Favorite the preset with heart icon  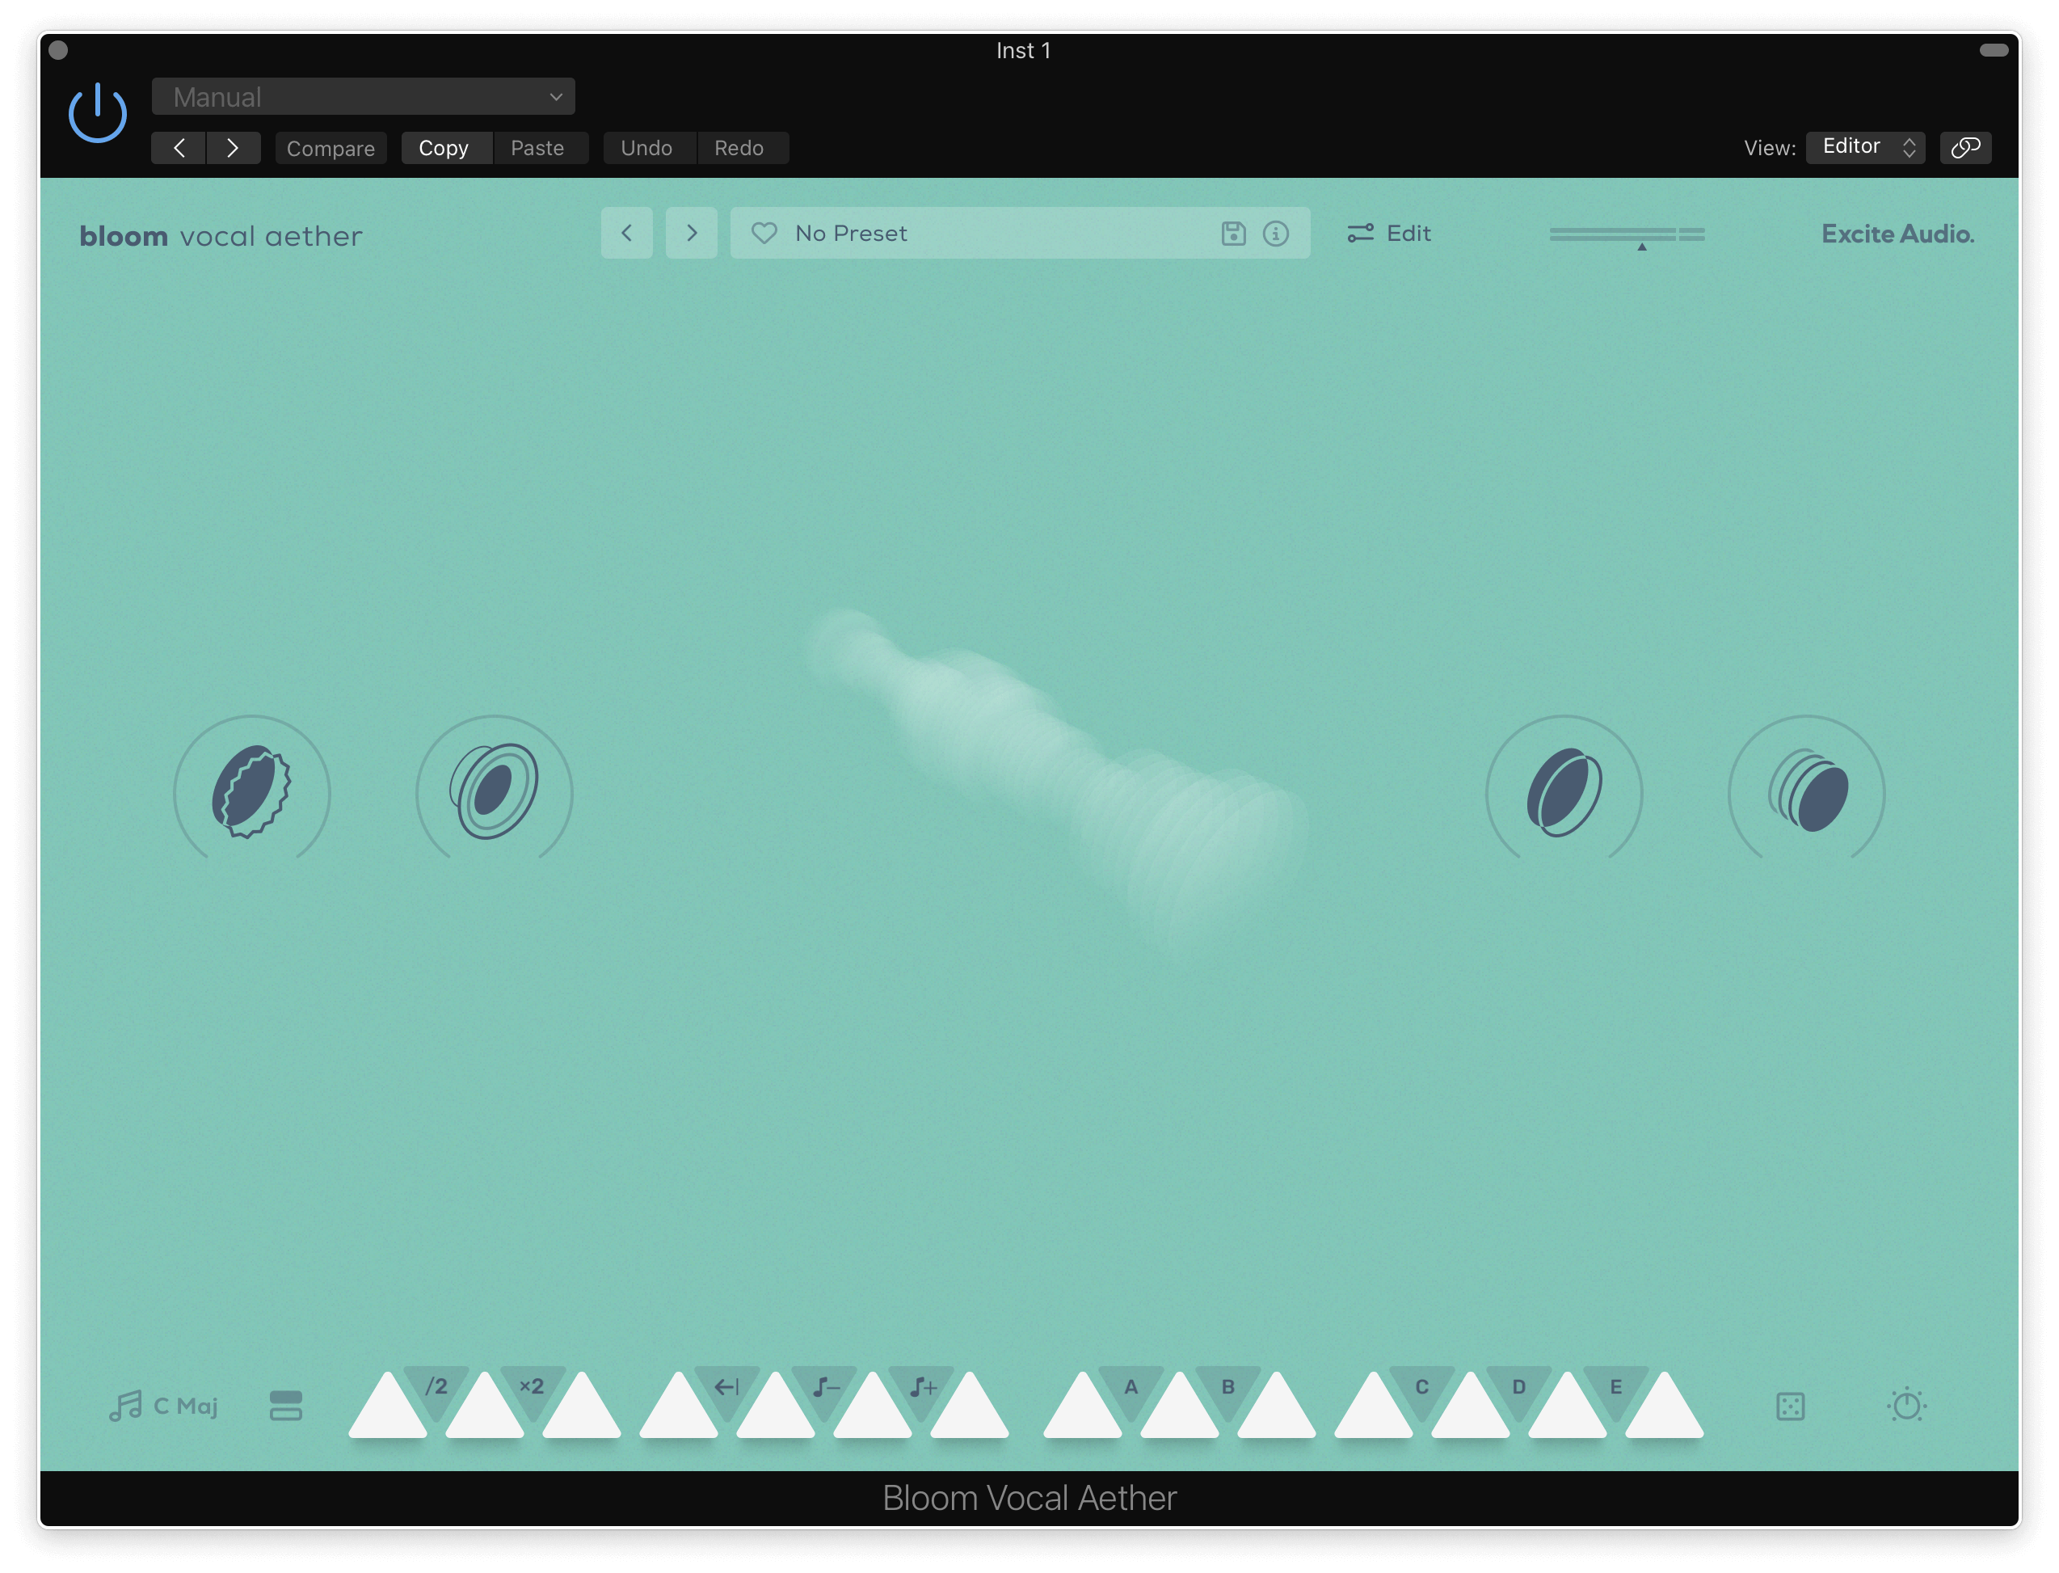[x=764, y=233]
